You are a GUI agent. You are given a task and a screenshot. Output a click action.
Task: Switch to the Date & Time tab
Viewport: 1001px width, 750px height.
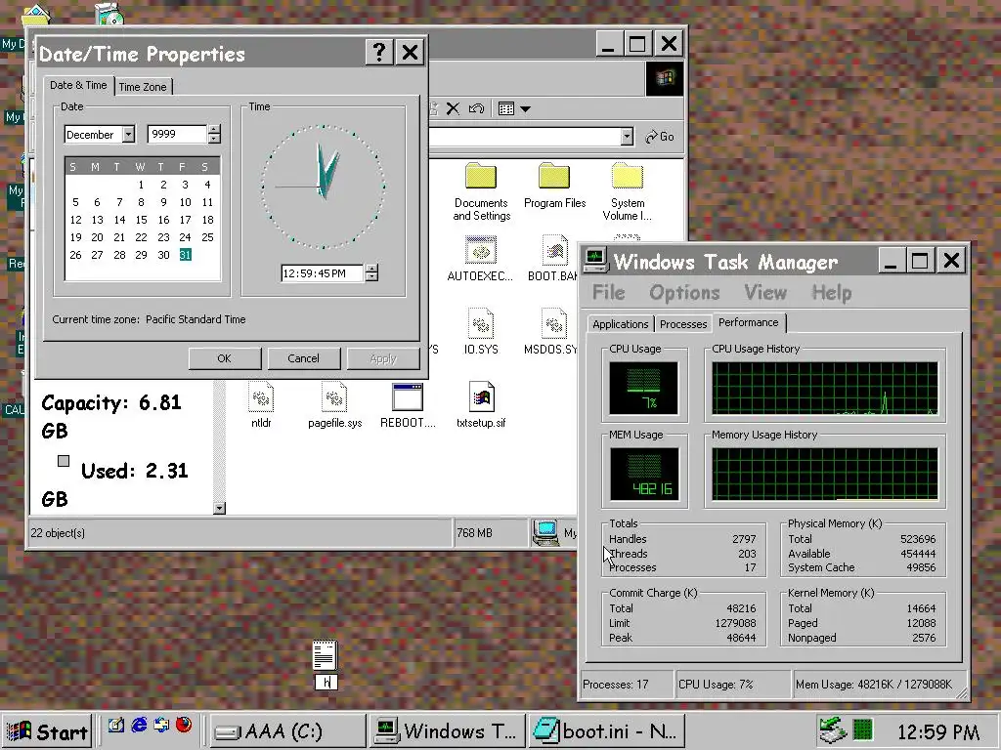[78, 85]
